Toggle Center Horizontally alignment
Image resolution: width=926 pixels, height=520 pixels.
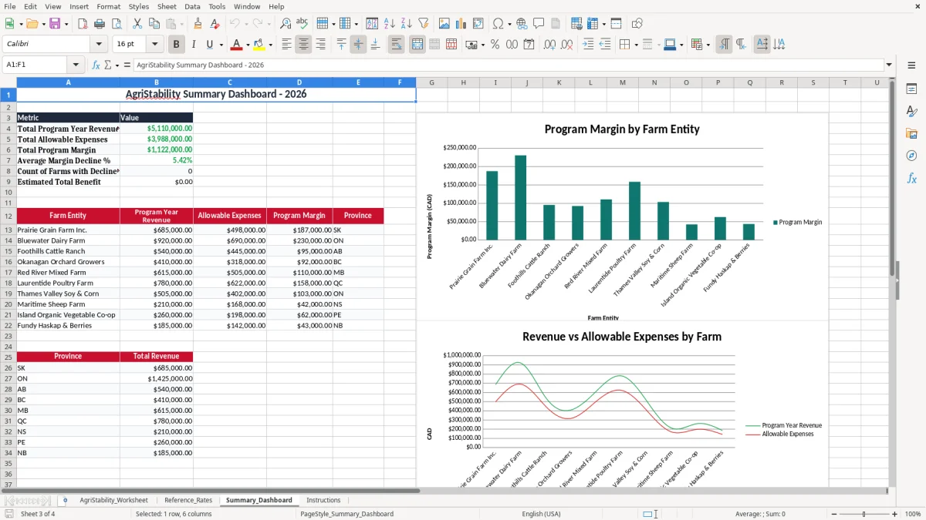coord(303,45)
